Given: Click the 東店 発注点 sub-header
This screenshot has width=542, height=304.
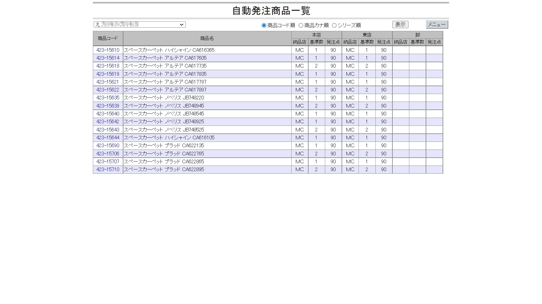Looking at the screenshot, I should 384,42.
